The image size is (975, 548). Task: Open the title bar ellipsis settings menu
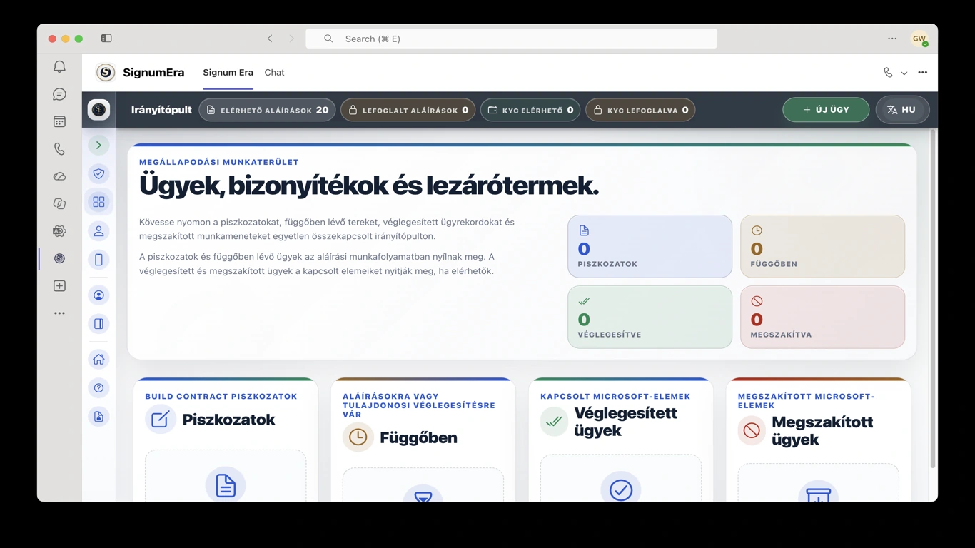[x=892, y=39]
